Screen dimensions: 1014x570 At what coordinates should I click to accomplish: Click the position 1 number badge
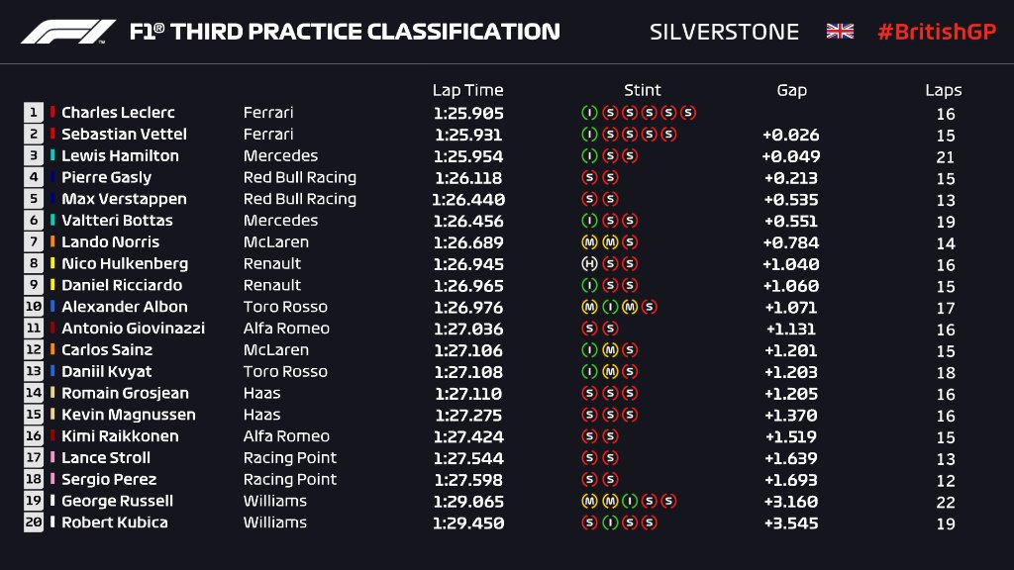34,113
